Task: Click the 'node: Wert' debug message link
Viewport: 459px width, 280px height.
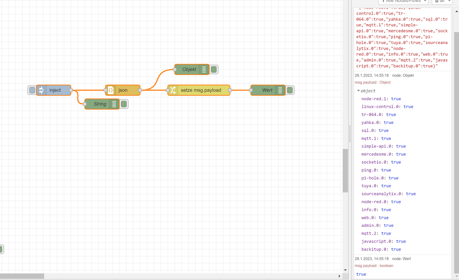Action: point(401,259)
